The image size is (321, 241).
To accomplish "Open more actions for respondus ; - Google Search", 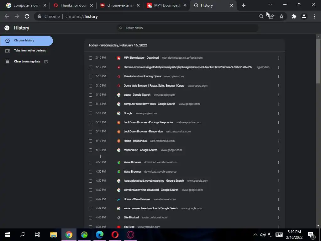I will click(279, 150).
